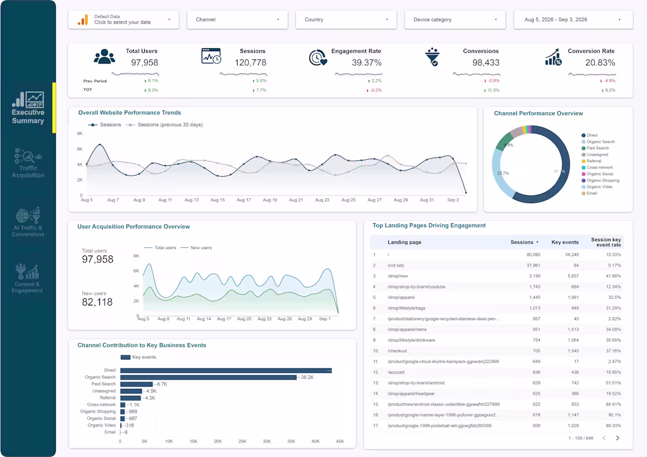Select the /shop/apparel landing page row
Image resolution: width=647 pixels, height=457 pixels.
tap(497, 298)
